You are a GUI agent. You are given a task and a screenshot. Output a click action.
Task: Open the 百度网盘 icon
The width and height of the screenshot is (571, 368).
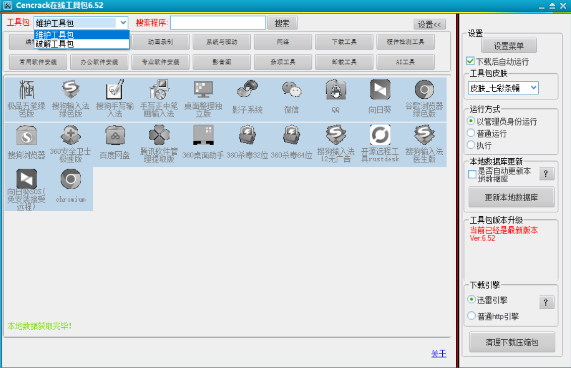click(x=115, y=135)
